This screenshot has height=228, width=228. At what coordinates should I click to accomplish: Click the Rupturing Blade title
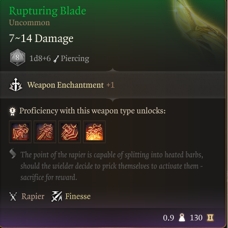tap(47, 11)
